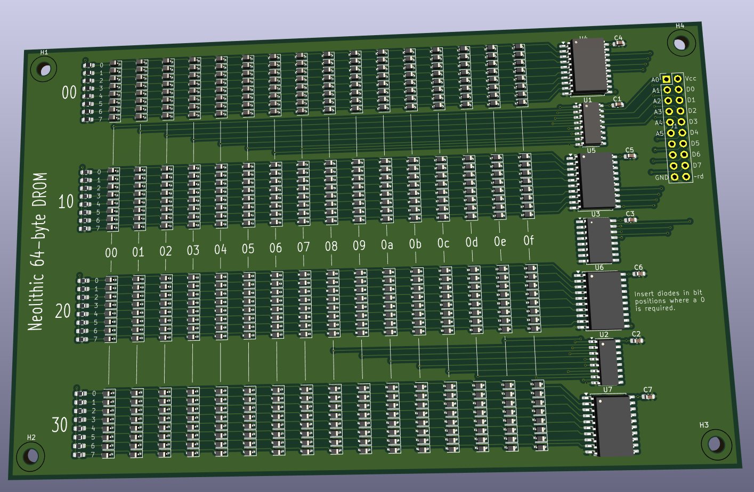Viewport: 754px width, 492px height.
Task: Click the Vcc header pin
Action: coord(678,79)
